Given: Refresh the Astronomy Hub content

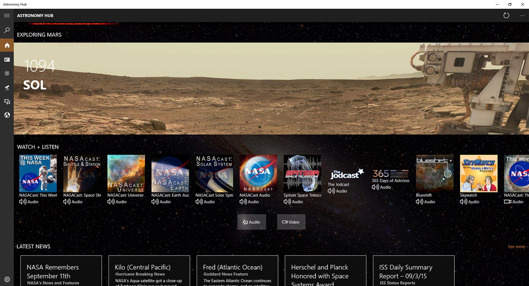Looking at the screenshot, I should pyautogui.click(x=506, y=15).
